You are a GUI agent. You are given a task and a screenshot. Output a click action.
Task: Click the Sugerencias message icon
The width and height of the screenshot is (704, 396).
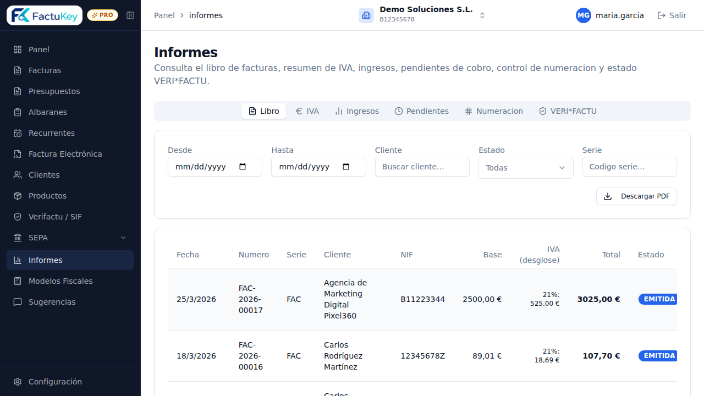point(18,302)
